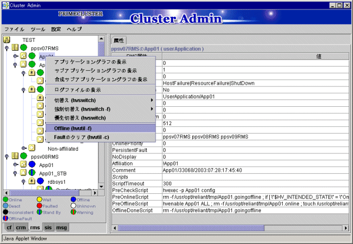Expand the Non-affiliated tree node
The image size is (353, 244).
click(x=24, y=148)
